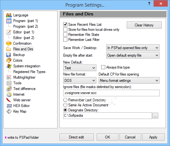170x146 pixels.
Task: Click the Web server feather icon
Action: coord(9,100)
